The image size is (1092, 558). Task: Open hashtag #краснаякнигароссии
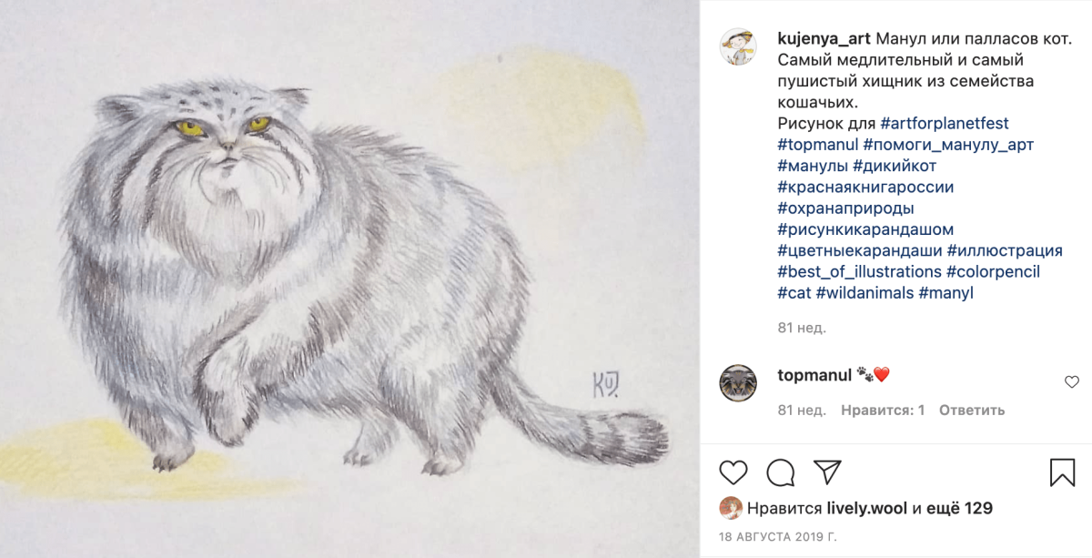pyautogui.click(x=865, y=187)
